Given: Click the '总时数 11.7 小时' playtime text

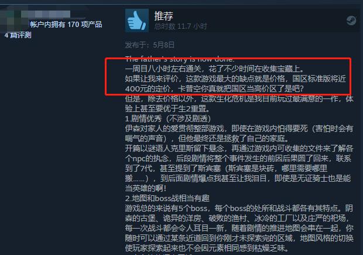Looking at the screenshot, I should point(180,26).
